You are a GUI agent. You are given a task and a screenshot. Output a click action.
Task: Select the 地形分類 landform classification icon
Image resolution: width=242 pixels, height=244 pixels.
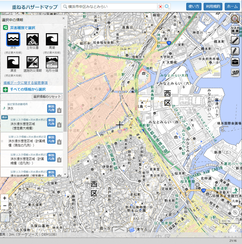(x=52, y=63)
